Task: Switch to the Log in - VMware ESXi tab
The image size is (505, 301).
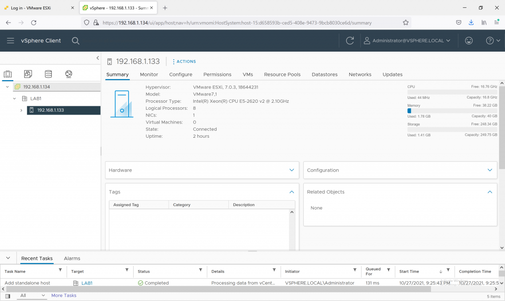Action: [x=38, y=8]
